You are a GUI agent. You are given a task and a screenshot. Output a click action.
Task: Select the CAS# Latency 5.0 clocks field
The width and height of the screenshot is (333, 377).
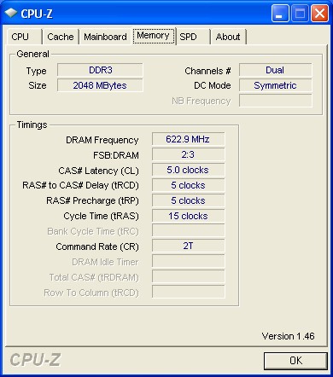click(x=188, y=170)
